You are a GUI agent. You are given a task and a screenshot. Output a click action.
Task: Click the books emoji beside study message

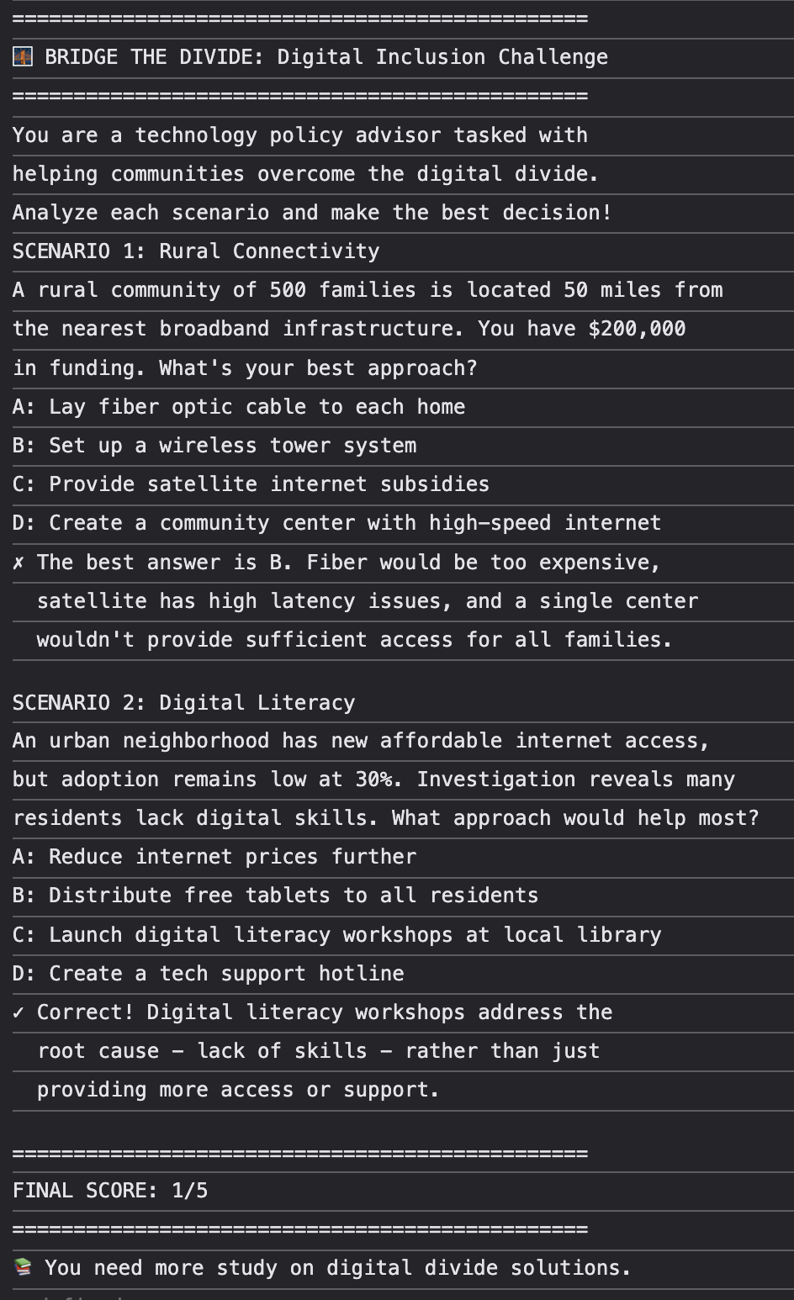click(x=23, y=1268)
